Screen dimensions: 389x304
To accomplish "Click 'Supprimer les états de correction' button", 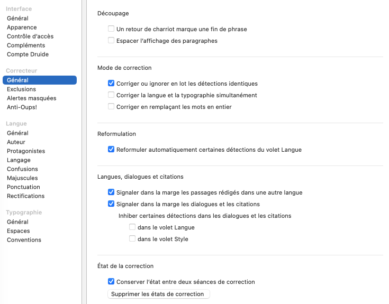I will (x=159, y=294).
